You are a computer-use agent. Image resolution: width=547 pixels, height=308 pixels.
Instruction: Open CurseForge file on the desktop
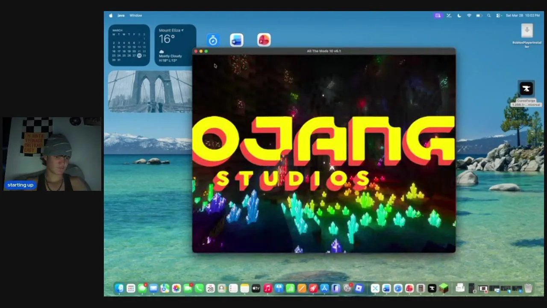526,93
